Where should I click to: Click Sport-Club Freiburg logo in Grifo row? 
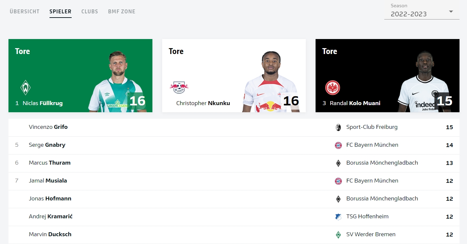point(338,128)
